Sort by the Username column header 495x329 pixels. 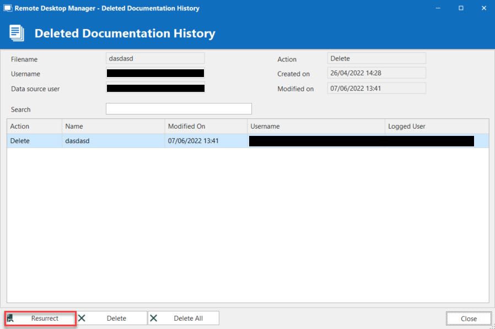(x=315, y=127)
